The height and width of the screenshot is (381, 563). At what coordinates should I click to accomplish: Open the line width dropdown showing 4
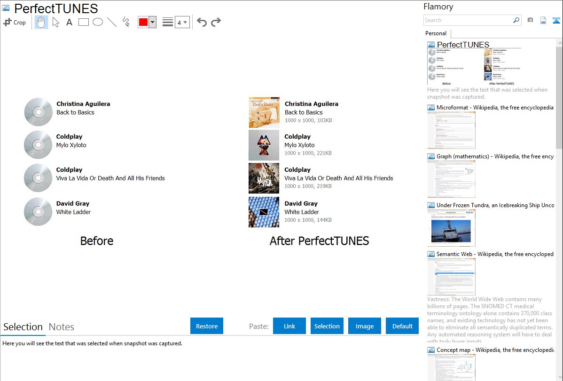(182, 23)
